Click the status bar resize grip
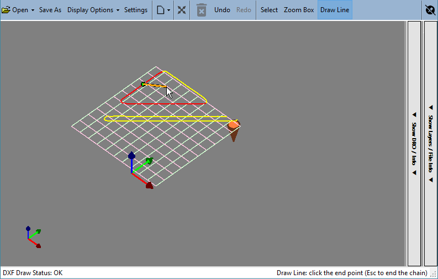The height and width of the screenshot is (279, 438). coord(434,274)
